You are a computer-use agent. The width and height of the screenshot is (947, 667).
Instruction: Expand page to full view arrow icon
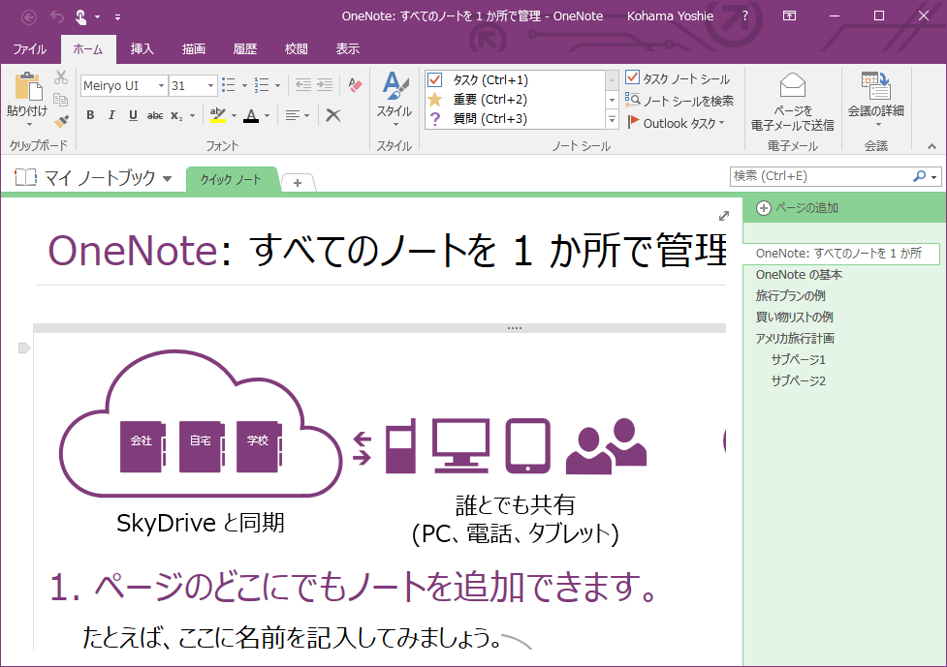tap(723, 215)
